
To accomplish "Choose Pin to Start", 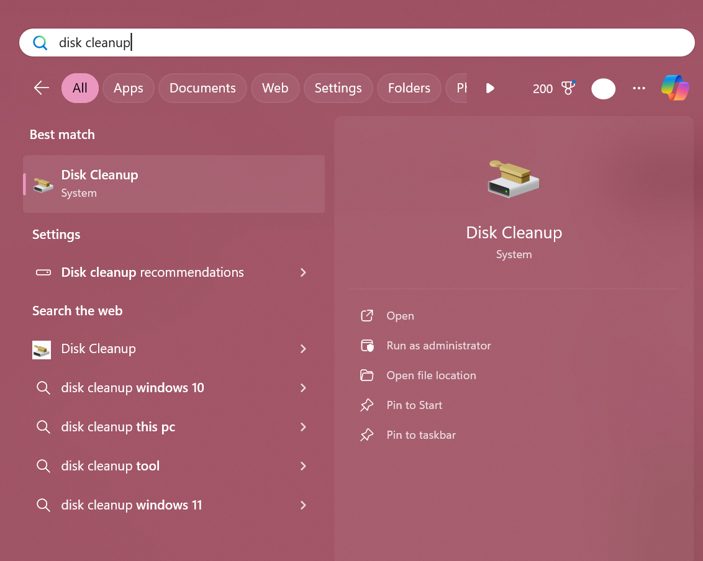I will click(x=414, y=405).
